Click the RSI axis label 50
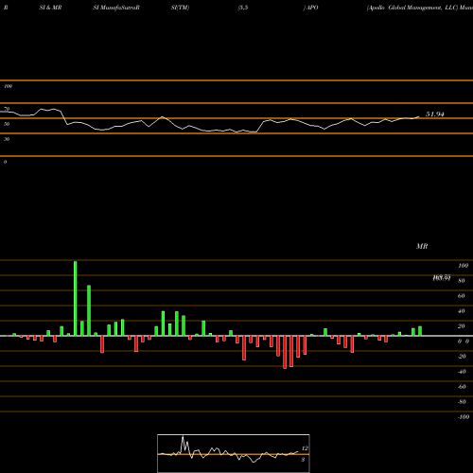Viewport: 473px width, 473px height. coord(7,124)
